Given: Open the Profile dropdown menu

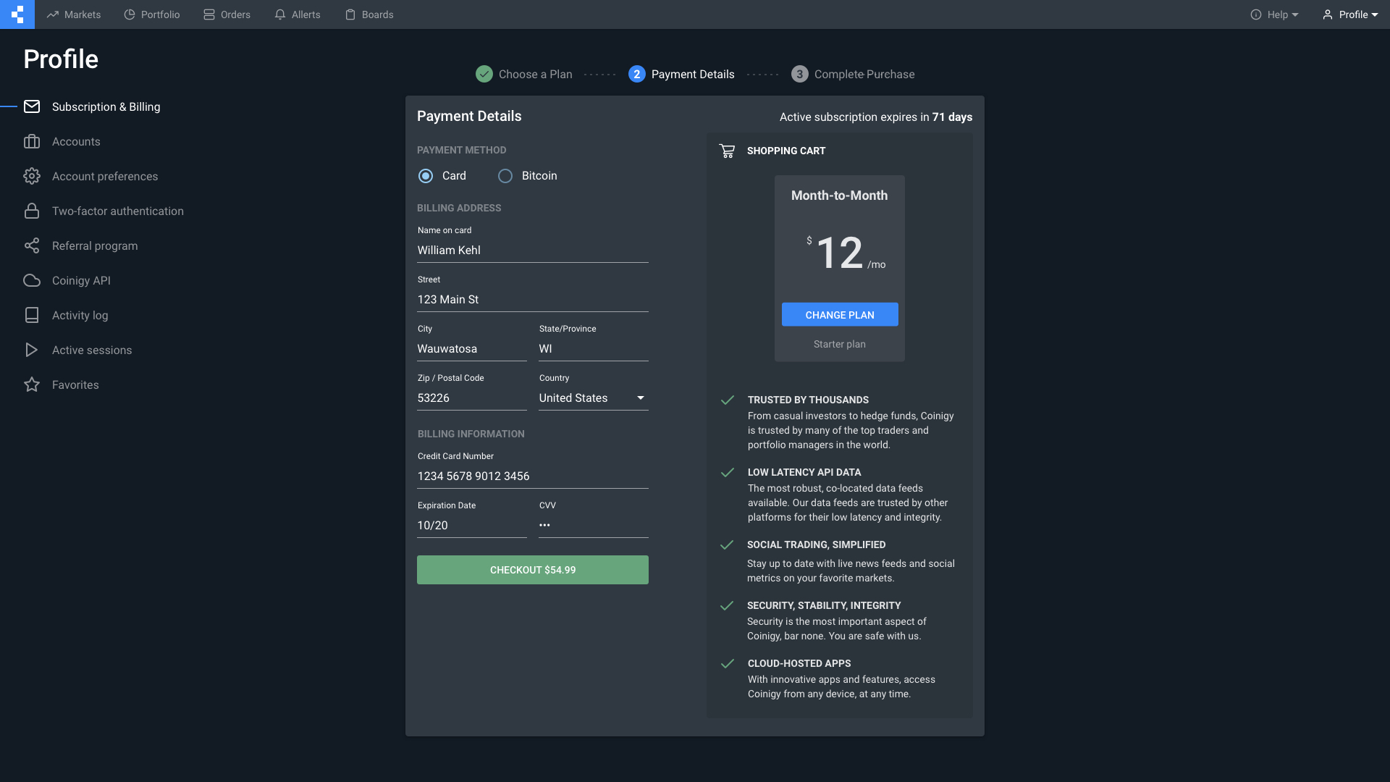Looking at the screenshot, I should 1350,14.
